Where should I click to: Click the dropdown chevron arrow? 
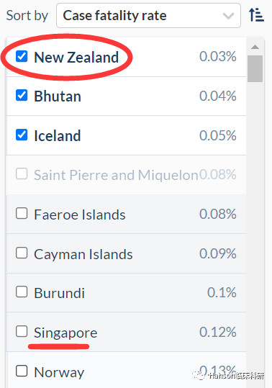click(228, 16)
